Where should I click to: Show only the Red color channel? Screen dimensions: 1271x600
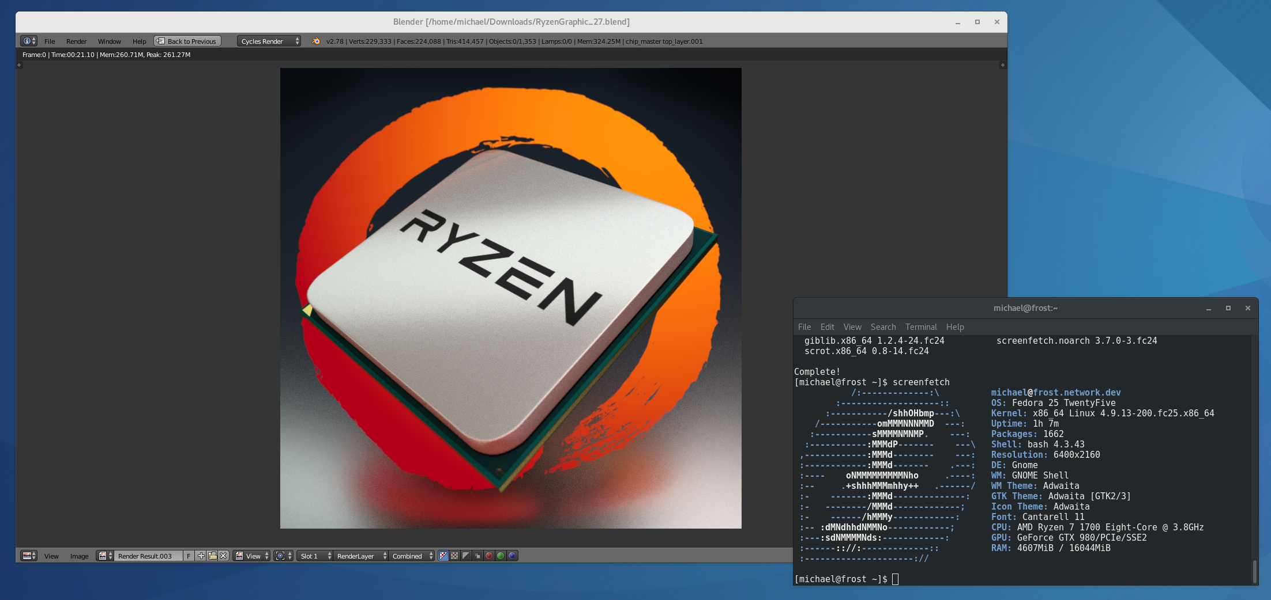coord(489,556)
